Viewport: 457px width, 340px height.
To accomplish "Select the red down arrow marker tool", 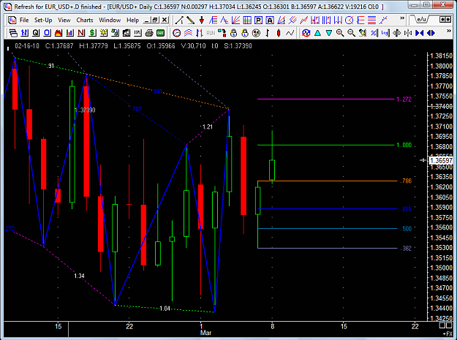I will click(202, 20).
